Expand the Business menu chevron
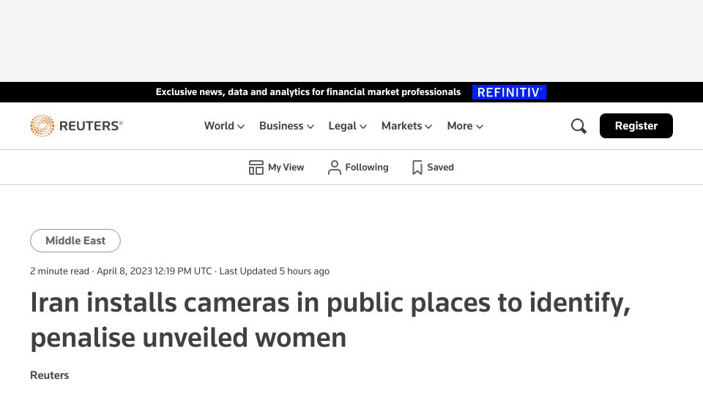Image resolution: width=703 pixels, height=395 pixels. click(x=310, y=127)
